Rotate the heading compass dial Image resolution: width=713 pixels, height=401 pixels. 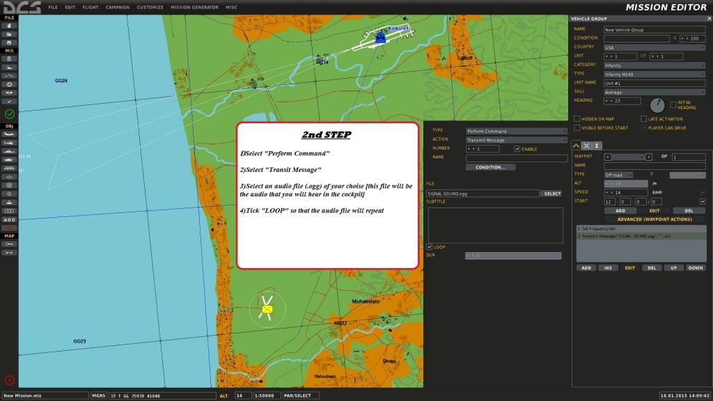[x=657, y=105]
